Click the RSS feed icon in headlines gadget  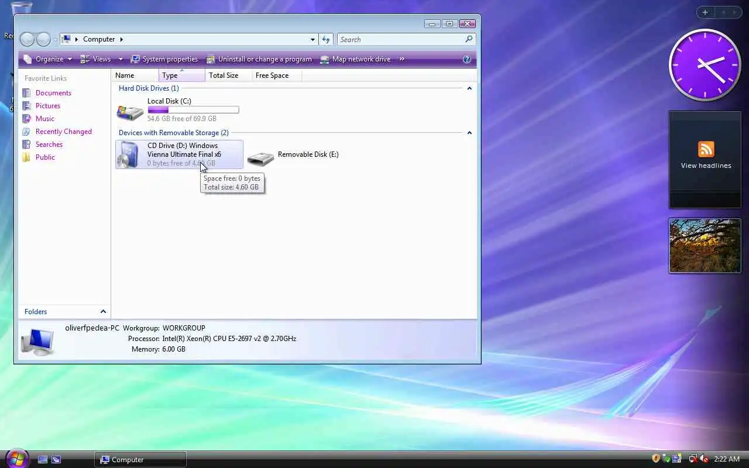pos(706,149)
